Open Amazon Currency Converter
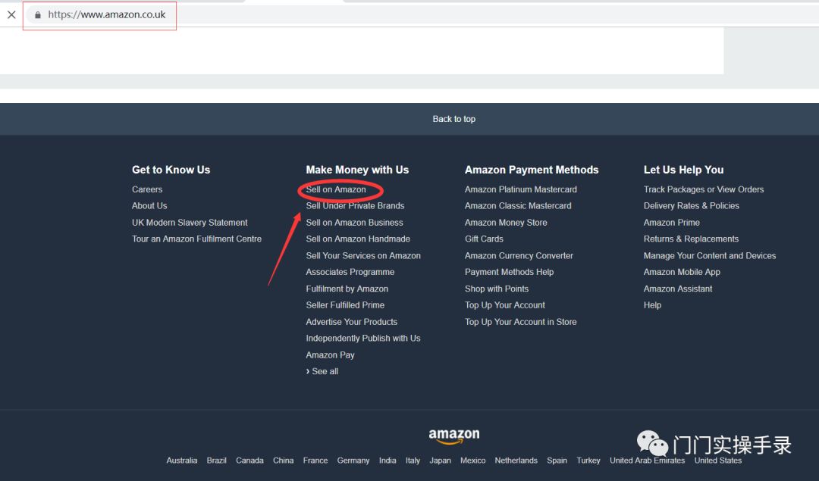Screen dimensions: 819x481 pos(519,255)
